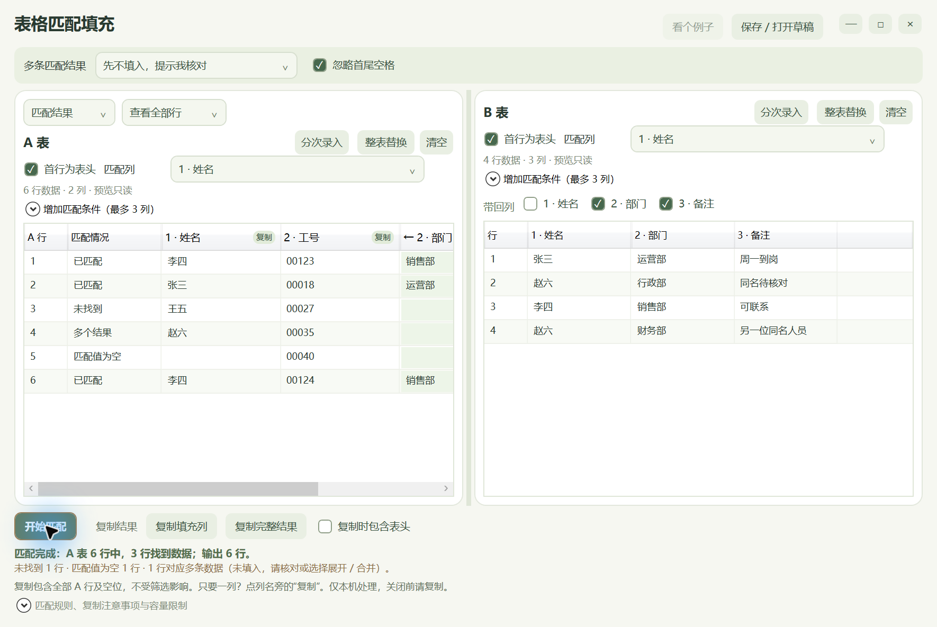Select B表 cell 行政部
Screen dimensions: 937x627
click(682, 283)
